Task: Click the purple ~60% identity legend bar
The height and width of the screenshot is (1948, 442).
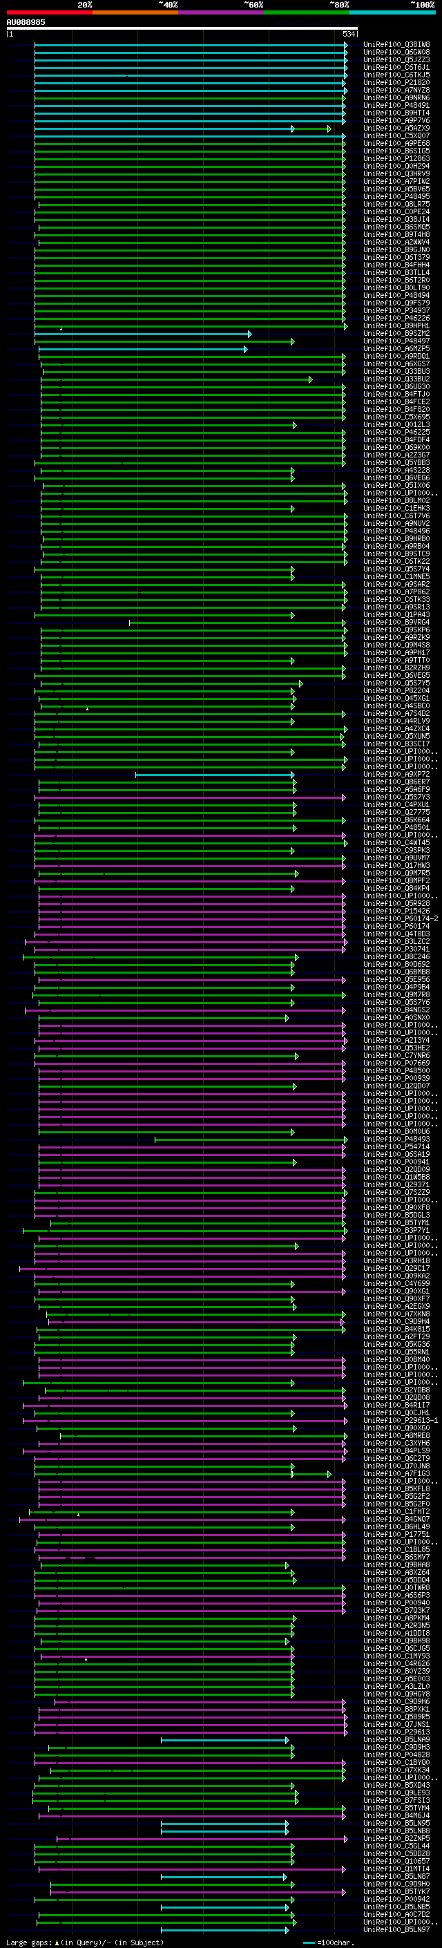Action: (222, 12)
